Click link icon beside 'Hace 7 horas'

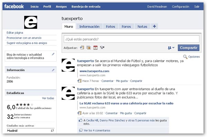pyautogui.click(x=79, y=81)
